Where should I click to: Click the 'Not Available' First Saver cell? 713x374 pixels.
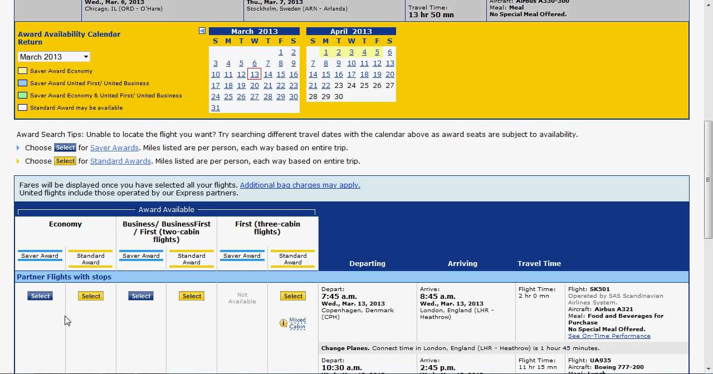242,298
